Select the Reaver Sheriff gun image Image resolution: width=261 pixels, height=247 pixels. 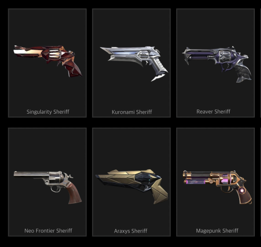[x=217, y=64]
